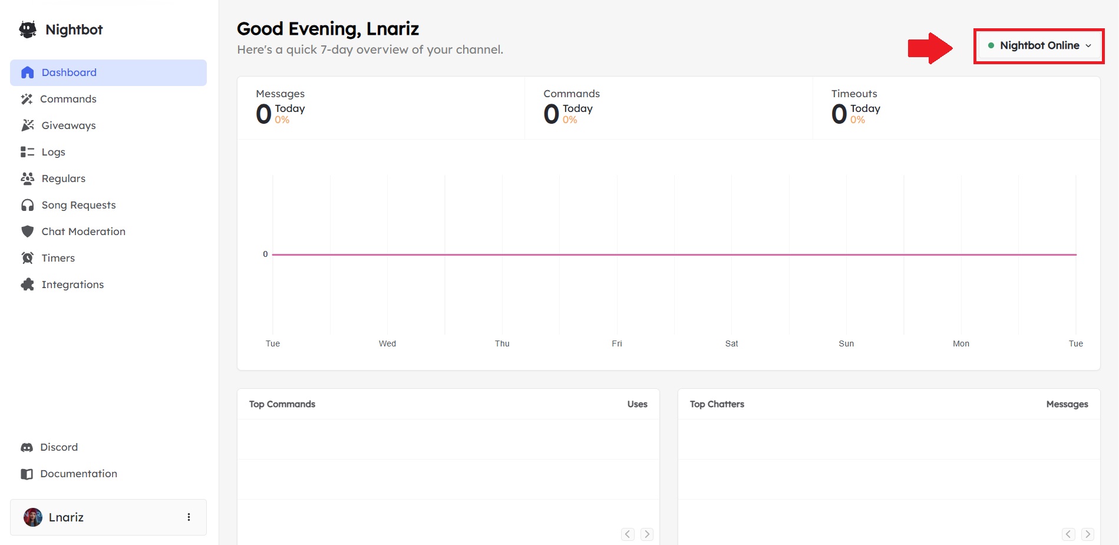Click the Thu label on chart axis
Screen dimensions: 1119x545
click(502, 343)
